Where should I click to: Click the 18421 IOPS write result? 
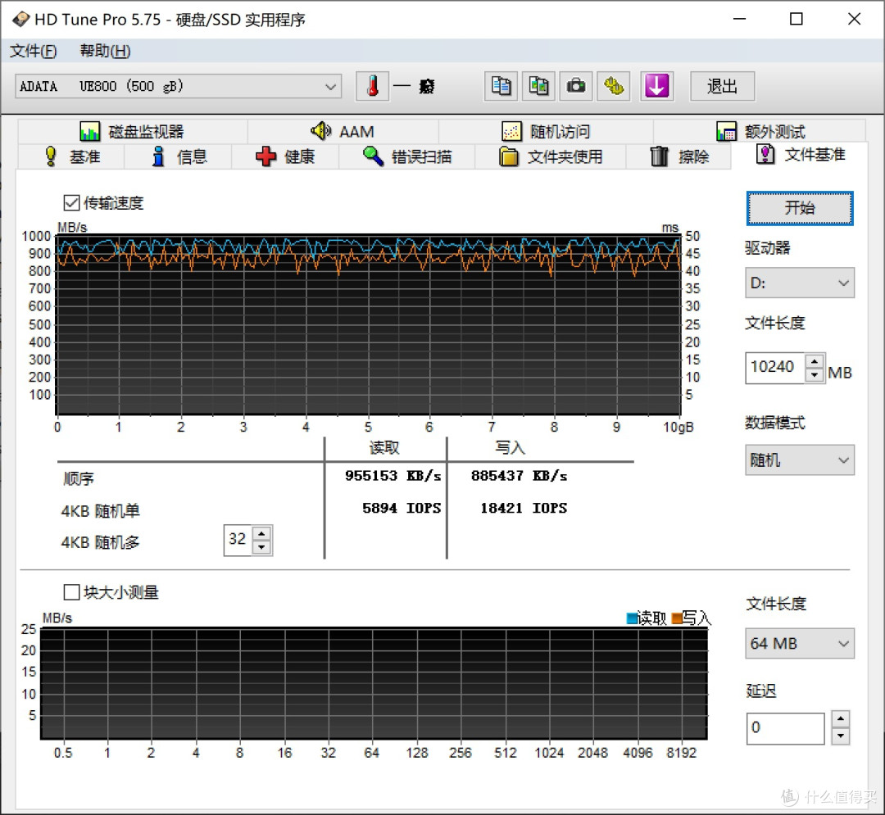tap(524, 508)
